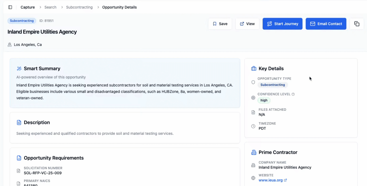Click the Smart Summary sparkle icon

coord(19,68)
